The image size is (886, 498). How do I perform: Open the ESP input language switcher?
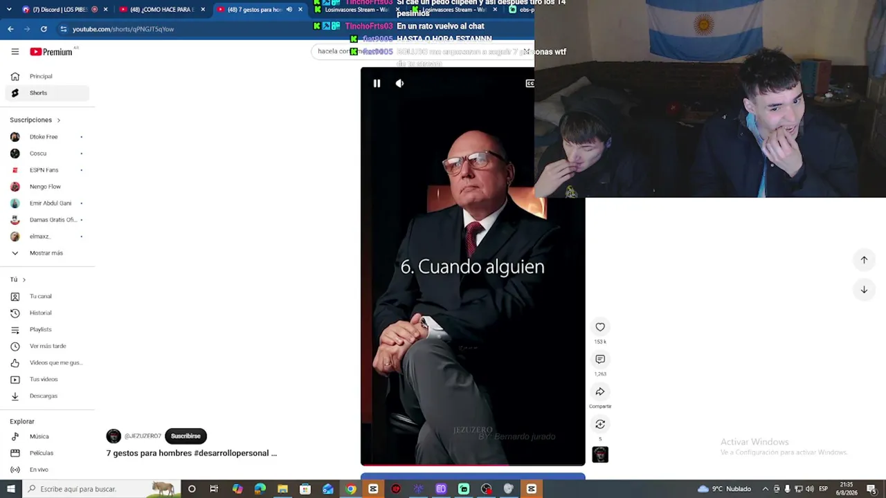[x=823, y=489]
